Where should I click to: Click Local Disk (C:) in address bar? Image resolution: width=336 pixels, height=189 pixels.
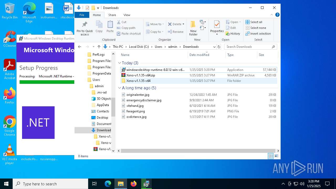tap(139, 47)
